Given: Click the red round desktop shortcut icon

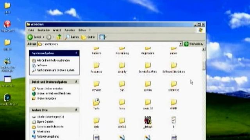Looking at the screenshot, I should (x=7, y=24).
